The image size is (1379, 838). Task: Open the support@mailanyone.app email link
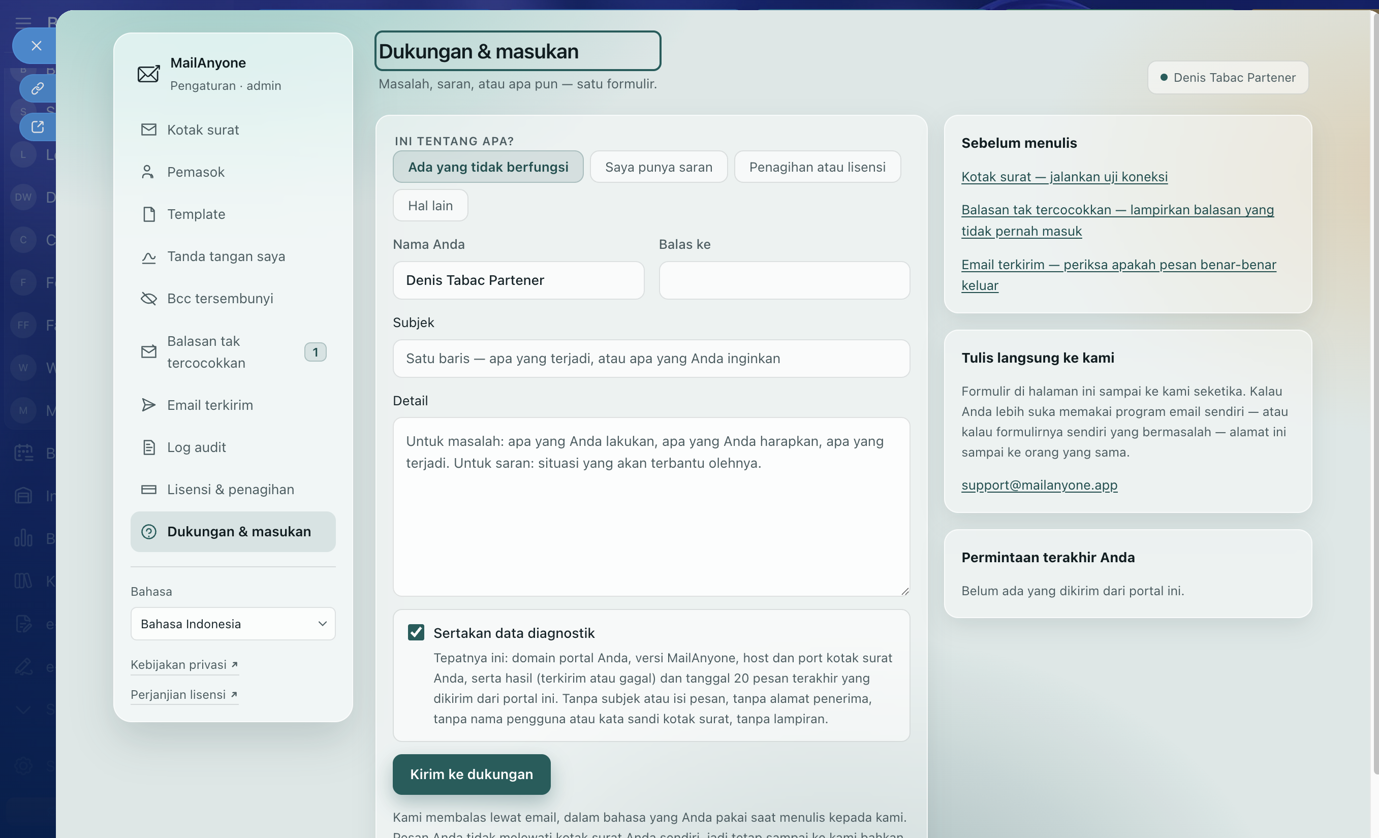[x=1039, y=485]
